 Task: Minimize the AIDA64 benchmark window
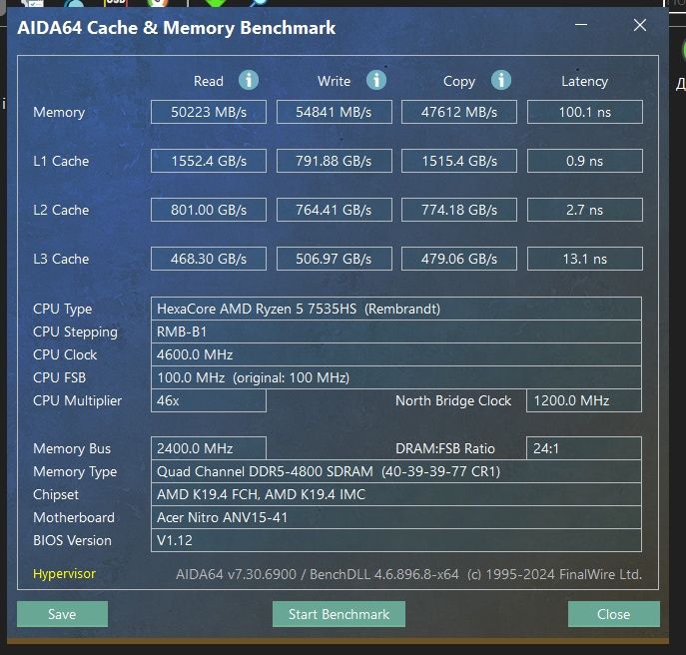tap(581, 25)
